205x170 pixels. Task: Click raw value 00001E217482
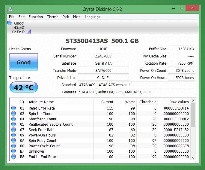[x=176, y=130]
